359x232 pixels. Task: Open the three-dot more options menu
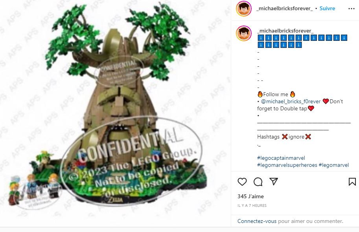pyautogui.click(x=351, y=9)
